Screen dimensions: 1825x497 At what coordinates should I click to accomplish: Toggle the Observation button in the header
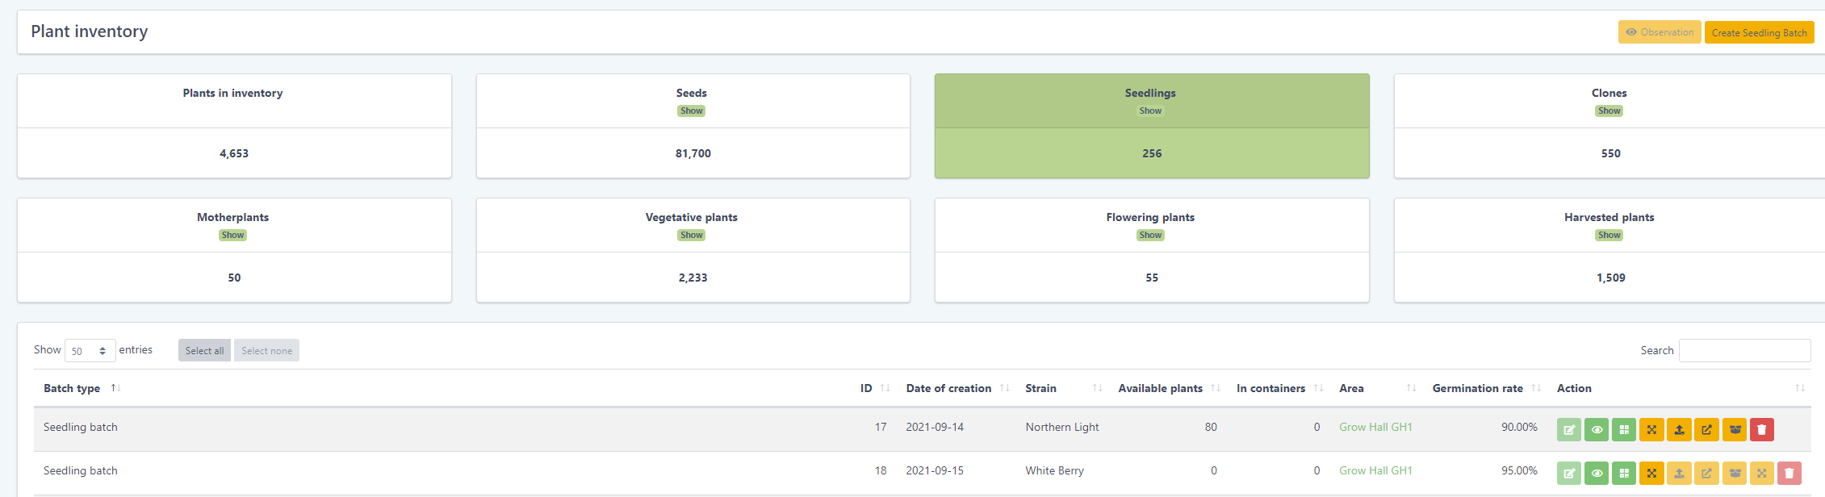pos(1659,32)
